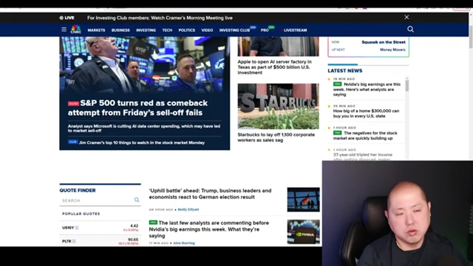Click the plus icon next to US10Y
This screenshot has width=473, height=266.
pos(77,228)
